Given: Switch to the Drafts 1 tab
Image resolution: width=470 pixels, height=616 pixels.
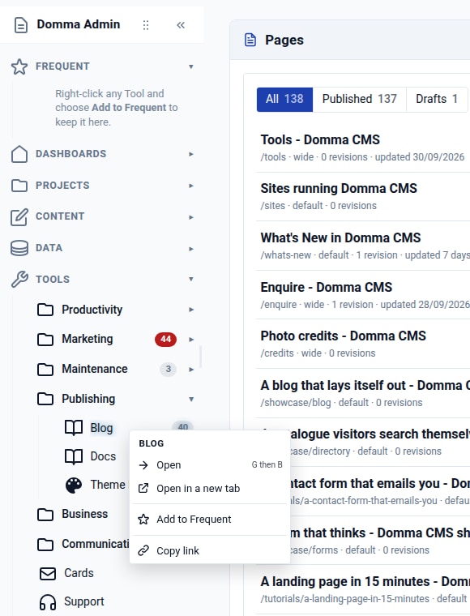Looking at the screenshot, I should click(437, 100).
